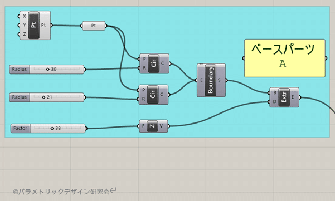Click the Factor slider set to 38
Viewport: 335px width, 201px height.
pos(48,128)
